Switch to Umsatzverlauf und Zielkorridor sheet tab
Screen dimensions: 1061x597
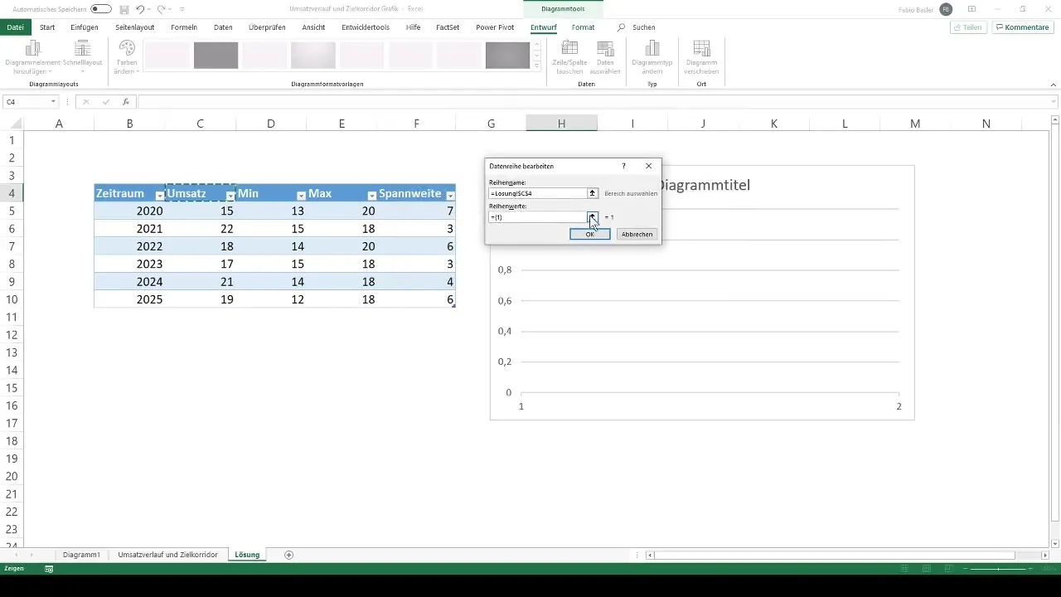pos(168,555)
